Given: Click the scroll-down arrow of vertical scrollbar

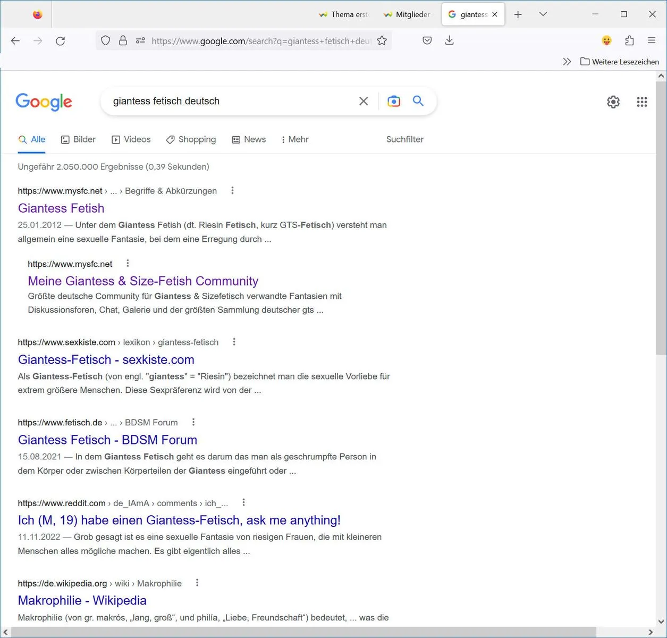Looking at the screenshot, I should 661,621.
